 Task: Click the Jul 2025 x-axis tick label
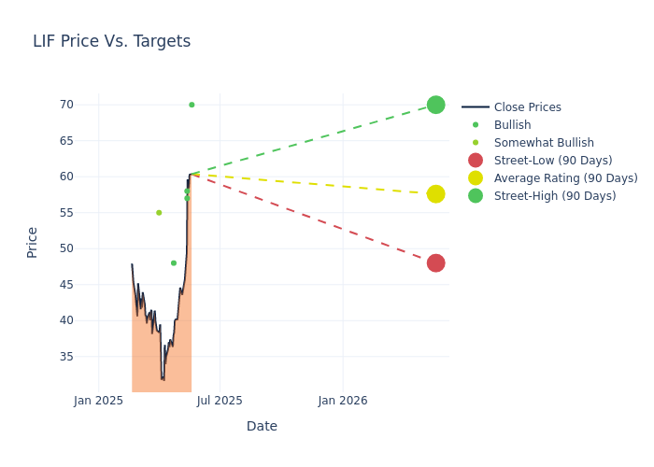click(x=220, y=401)
